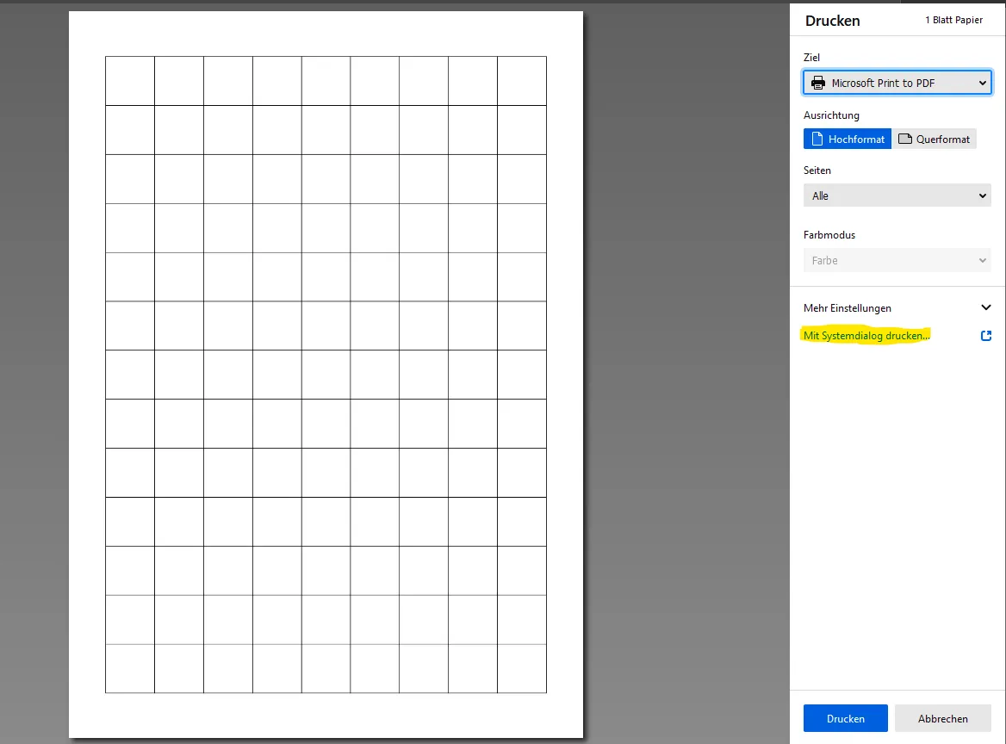Click the arrow on Microsoft Print to PDF
The image size is (1006, 744).
(982, 83)
